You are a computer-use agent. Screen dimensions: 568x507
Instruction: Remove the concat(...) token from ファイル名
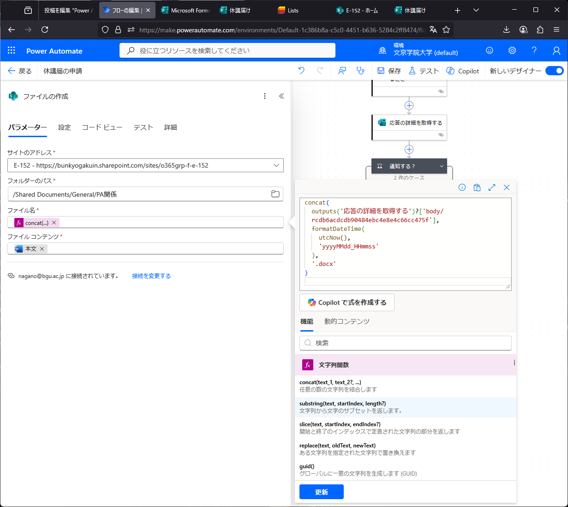[54, 223]
